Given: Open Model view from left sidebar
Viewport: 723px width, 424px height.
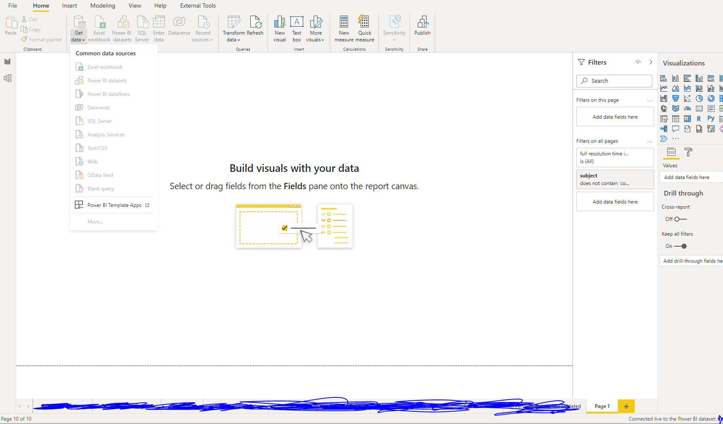Looking at the screenshot, I should click(8, 78).
